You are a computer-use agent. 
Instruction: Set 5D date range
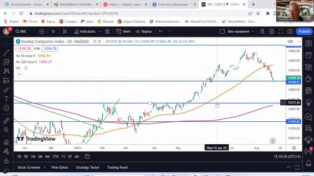(x=26, y=156)
